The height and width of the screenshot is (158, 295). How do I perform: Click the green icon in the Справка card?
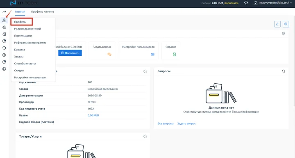(x=174, y=54)
